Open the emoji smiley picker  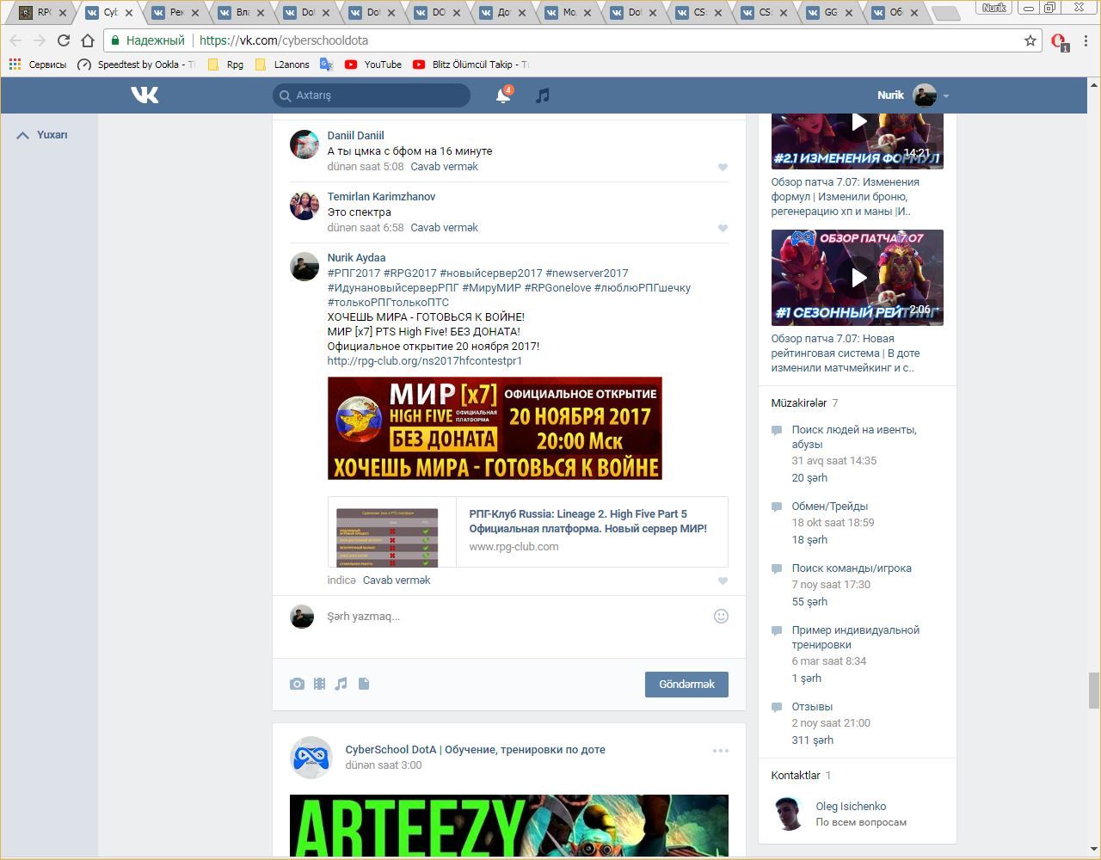[x=721, y=616]
